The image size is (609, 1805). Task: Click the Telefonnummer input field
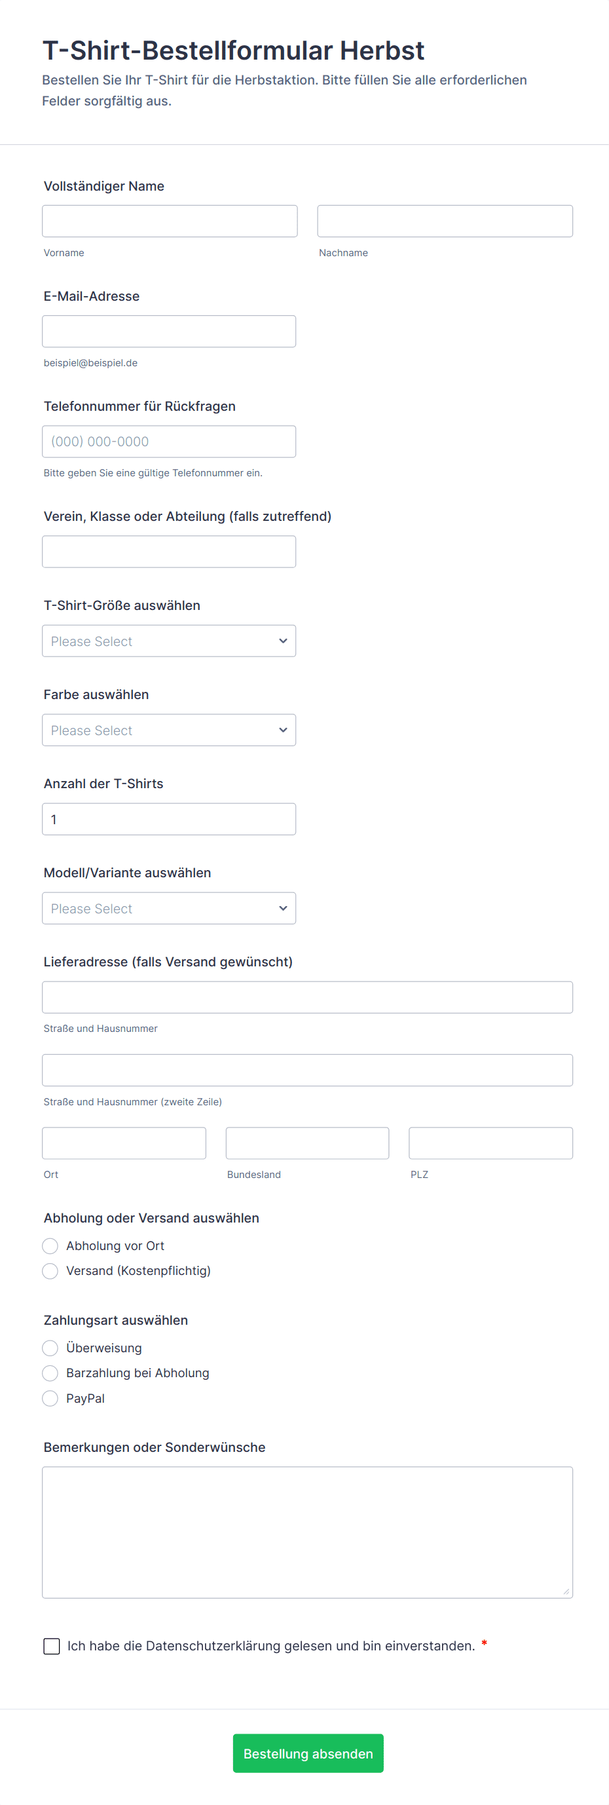coord(169,442)
